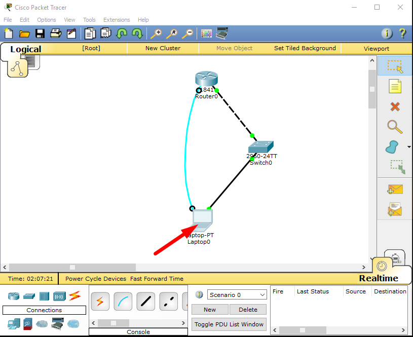
Task: Select the Connections lightning category
Action: click(74, 296)
